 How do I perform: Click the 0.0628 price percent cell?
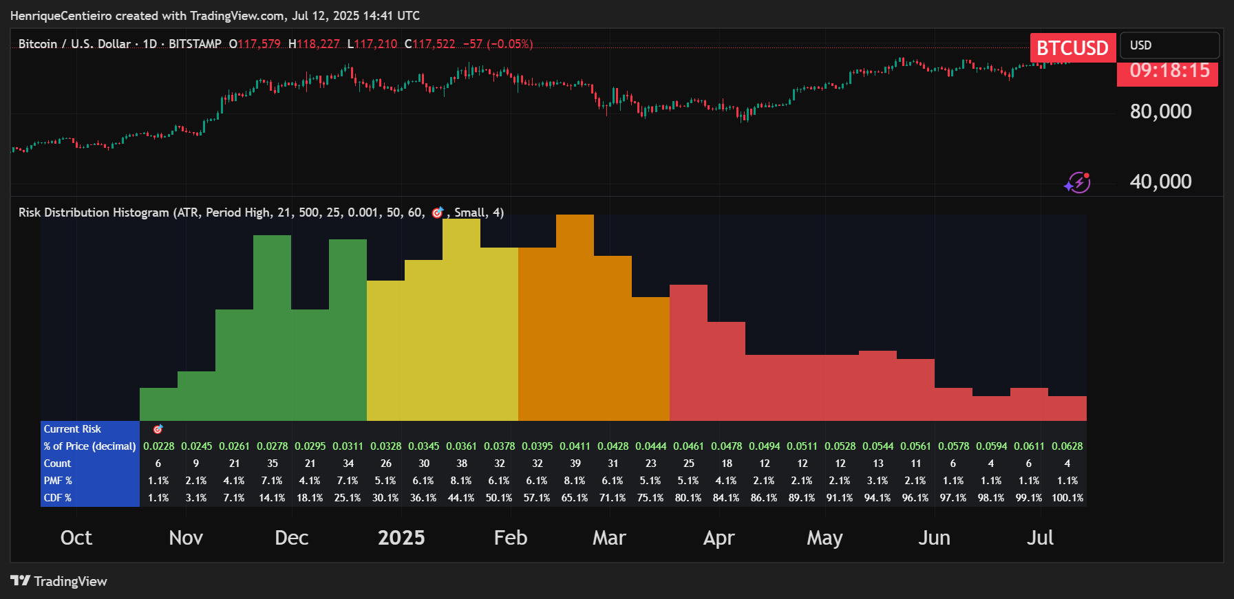coord(1067,446)
